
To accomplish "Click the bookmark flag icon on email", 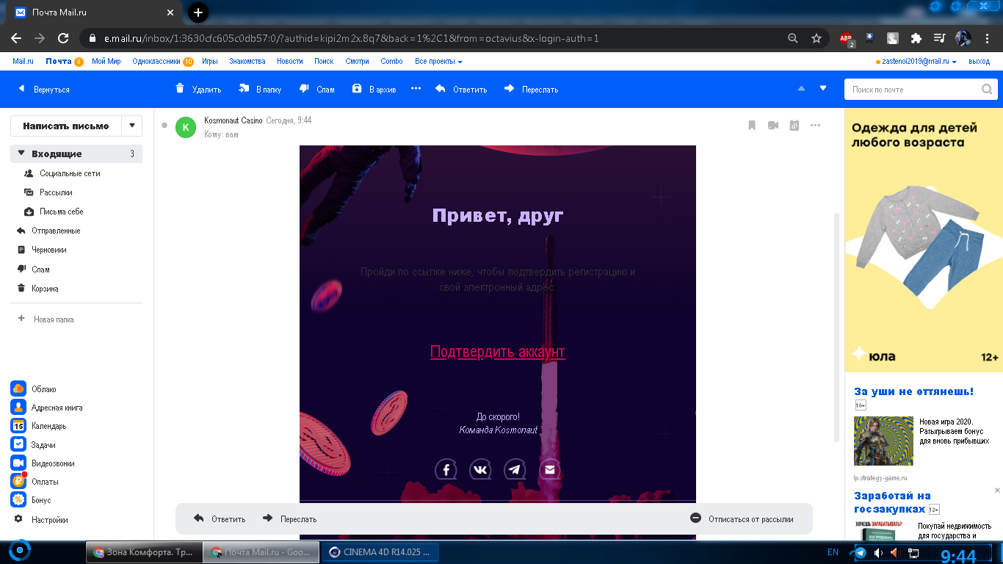I will pos(752,126).
